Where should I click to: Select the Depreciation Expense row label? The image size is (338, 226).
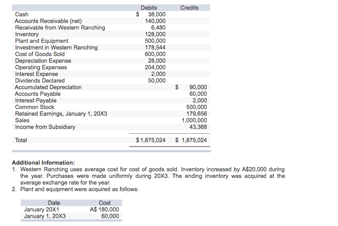(43, 60)
